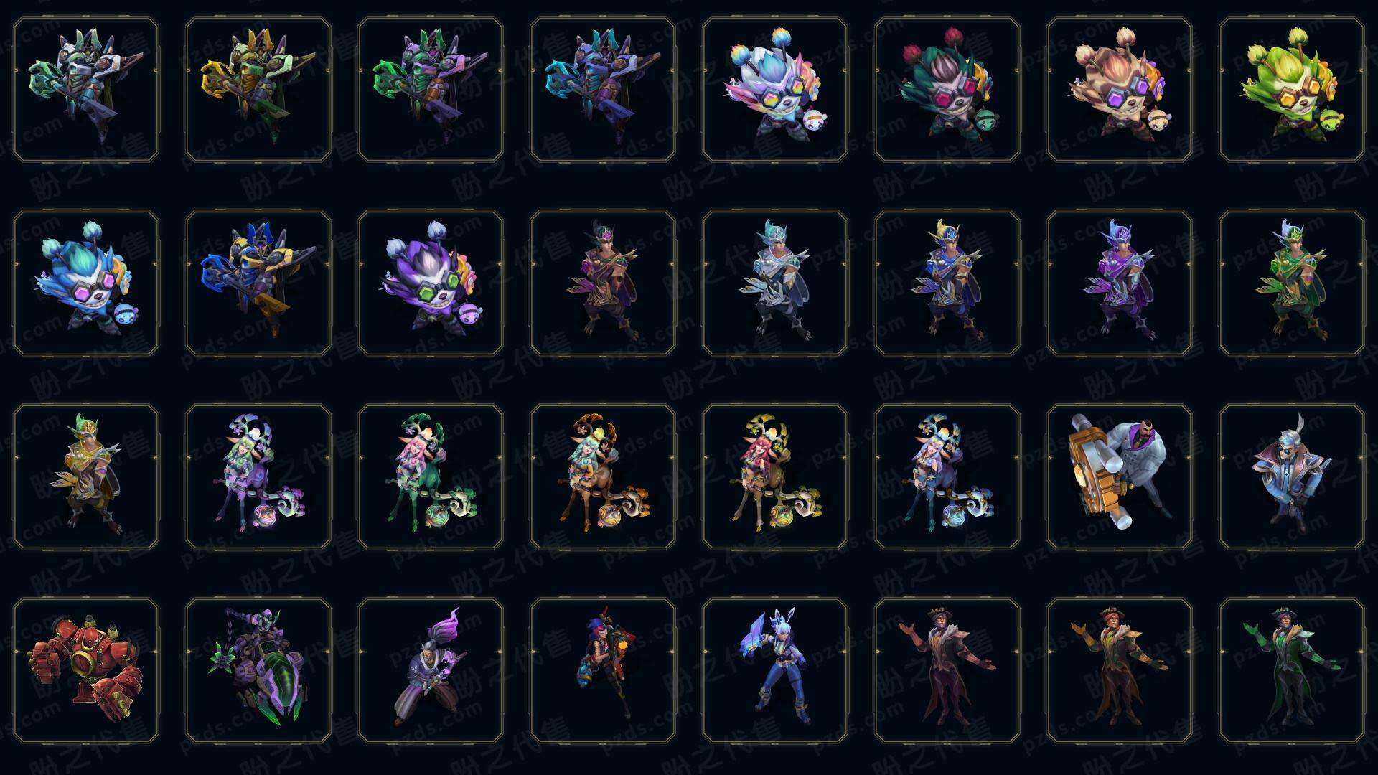Choose the dark teal Teemo with red pom-poms

(947, 90)
